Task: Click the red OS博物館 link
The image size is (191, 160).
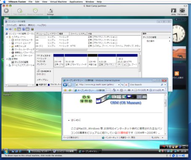Action: tap(123, 133)
